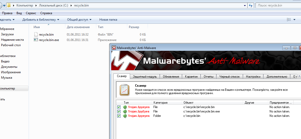Screen dimensions: 301x139
Task: Click Компьютер in the address breadcrumb
Action: [25, 5]
